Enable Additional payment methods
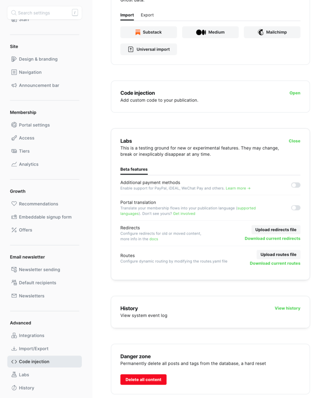Viewport: 316px width, 398px height. coord(295,185)
